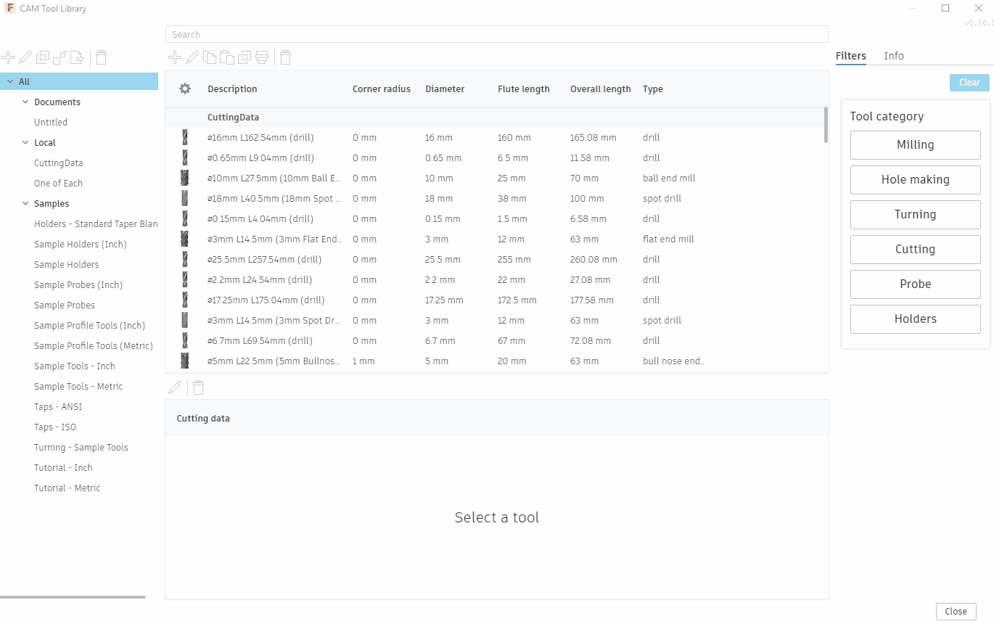Sort by the Overall length column header
The width and height of the screenshot is (994, 624).
point(601,89)
